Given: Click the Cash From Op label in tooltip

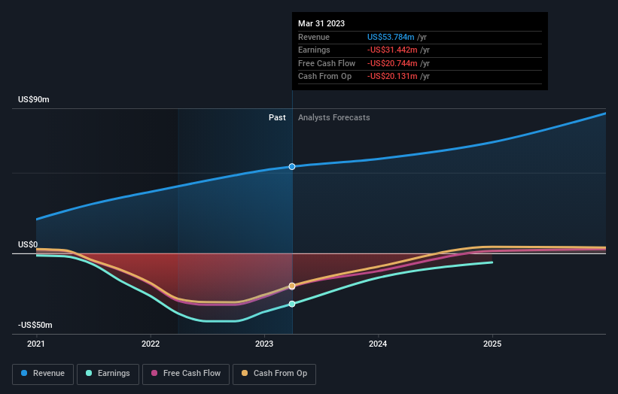Looking at the screenshot, I should [x=324, y=77].
